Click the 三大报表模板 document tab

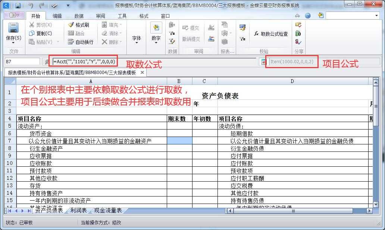click(72, 73)
